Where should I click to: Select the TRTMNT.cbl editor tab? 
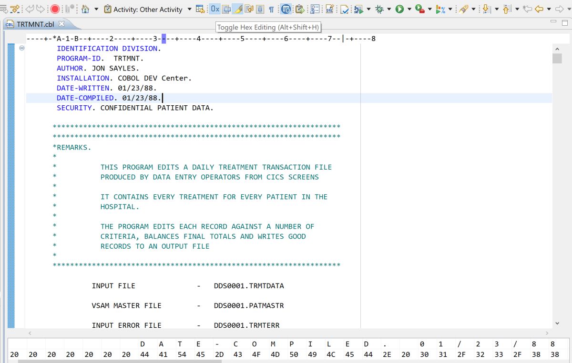(35, 24)
